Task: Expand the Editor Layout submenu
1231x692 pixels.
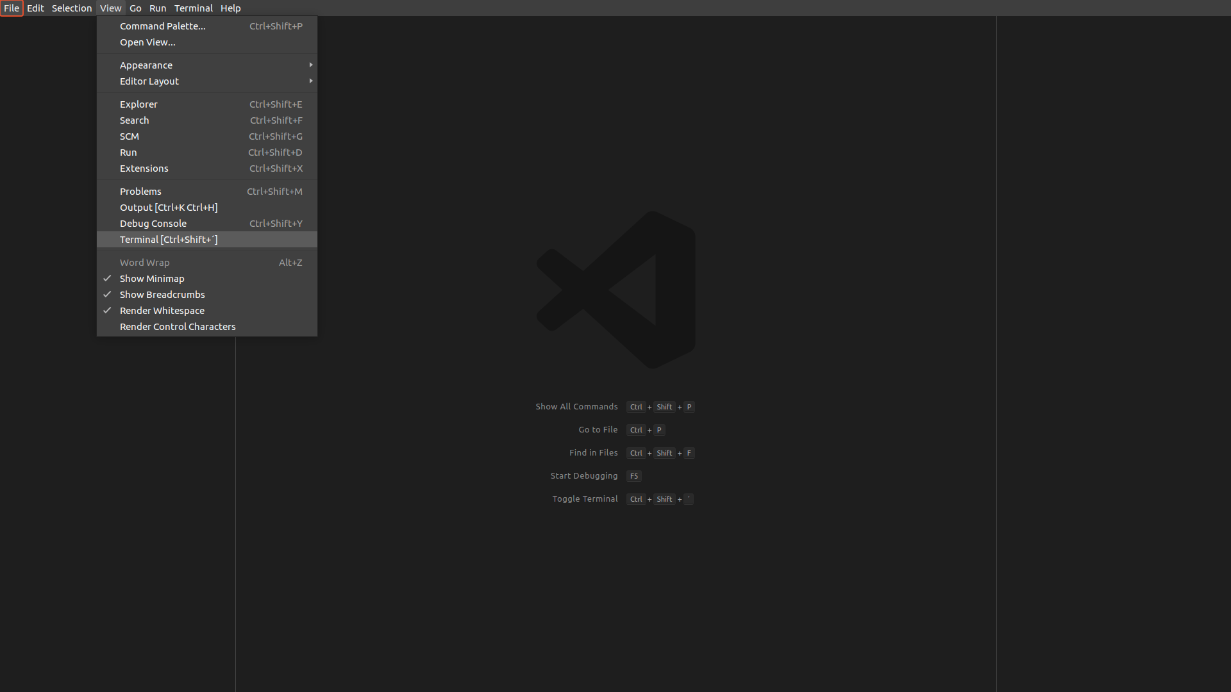Action: point(149,81)
